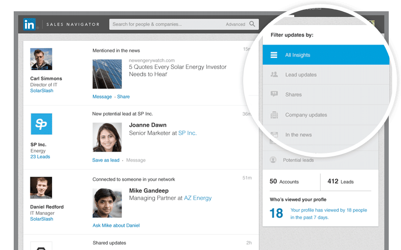The image size is (401, 250).
Task: Open Advanced search options
Action: tap(235, 25)
